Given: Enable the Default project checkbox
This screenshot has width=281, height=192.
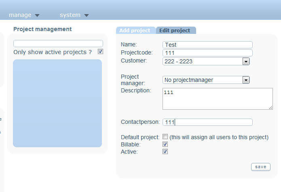Looking at the screenshot, I should coord(165,137).
